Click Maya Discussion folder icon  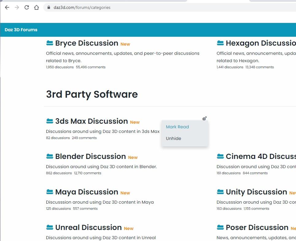[50, 192]
